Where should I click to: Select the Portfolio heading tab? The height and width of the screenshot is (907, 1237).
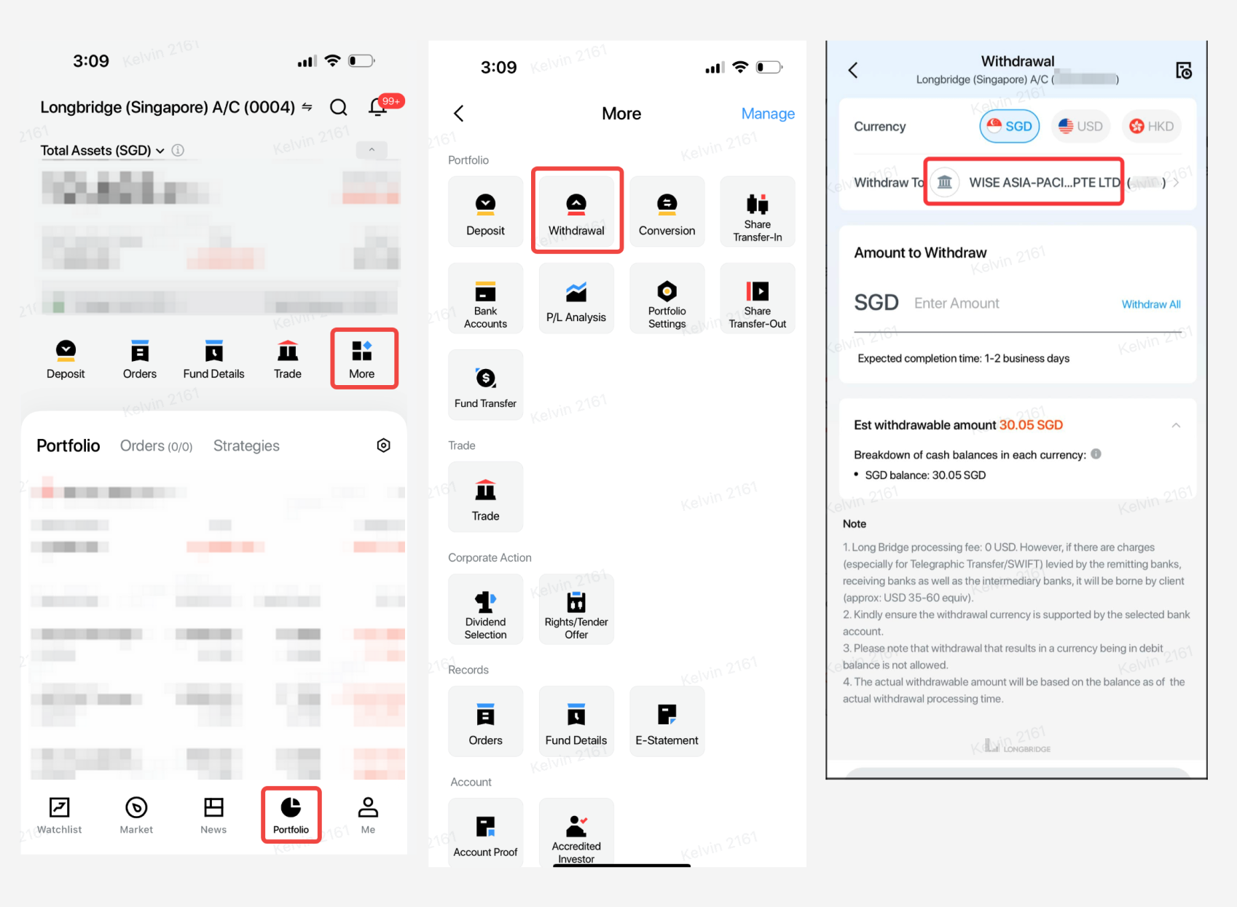tap(68, 445)
